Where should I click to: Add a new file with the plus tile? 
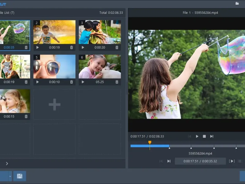point(55,104)
